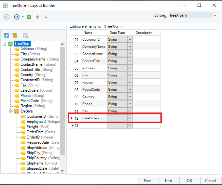Click the orange add group icon
Viewport: 222px width, 185px height.
coord(15,35)
